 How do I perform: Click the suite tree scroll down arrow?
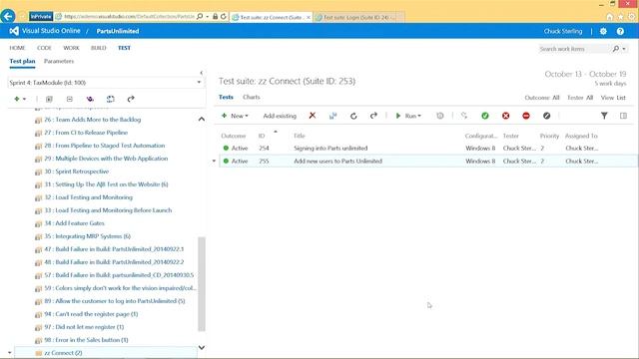coord(202,348)
